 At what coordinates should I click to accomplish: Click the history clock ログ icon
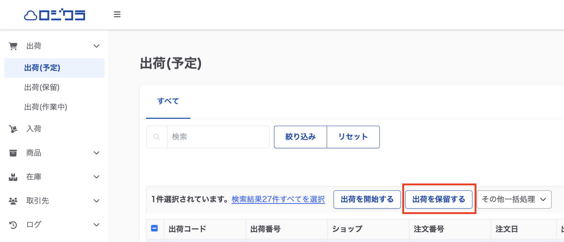tap(13, 225)
